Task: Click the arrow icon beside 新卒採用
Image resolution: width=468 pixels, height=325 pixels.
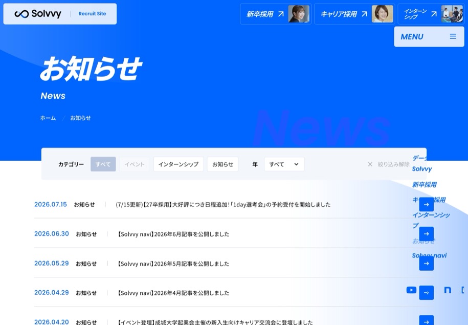Action: (x=281, y=14)
